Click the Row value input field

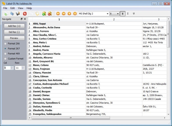coord(18,68)
